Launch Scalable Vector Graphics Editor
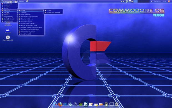Image resolution: width=172 pixels, height=108 pixels. pyautogui.click(x=31, y=28)
